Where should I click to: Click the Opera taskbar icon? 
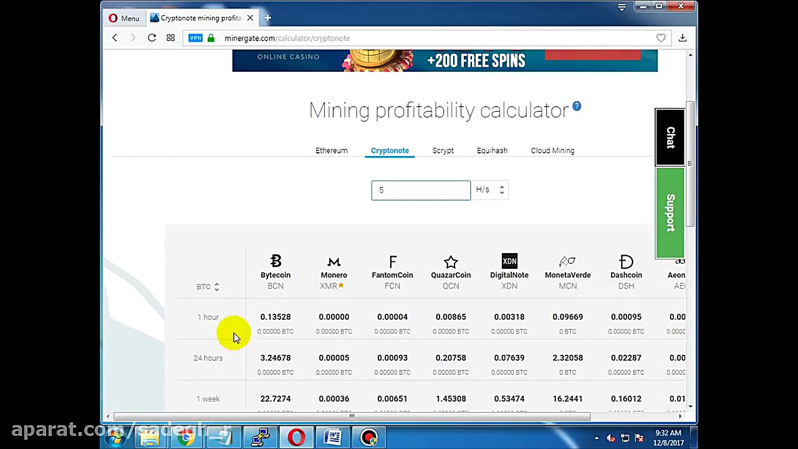click(x=297, y=438)
